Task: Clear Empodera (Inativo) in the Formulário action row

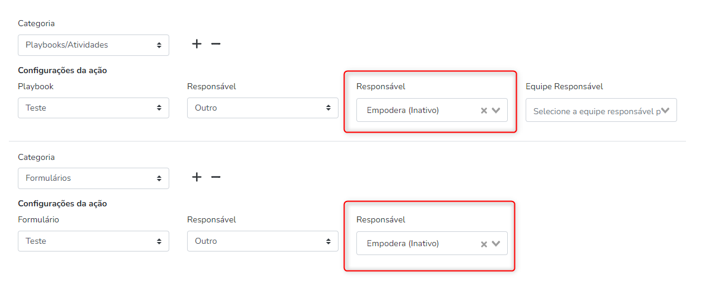Action: tap(483, 244)
